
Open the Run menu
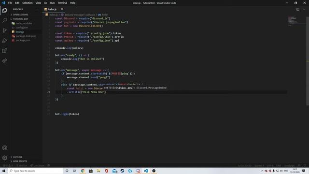click(x=52, y=3)
